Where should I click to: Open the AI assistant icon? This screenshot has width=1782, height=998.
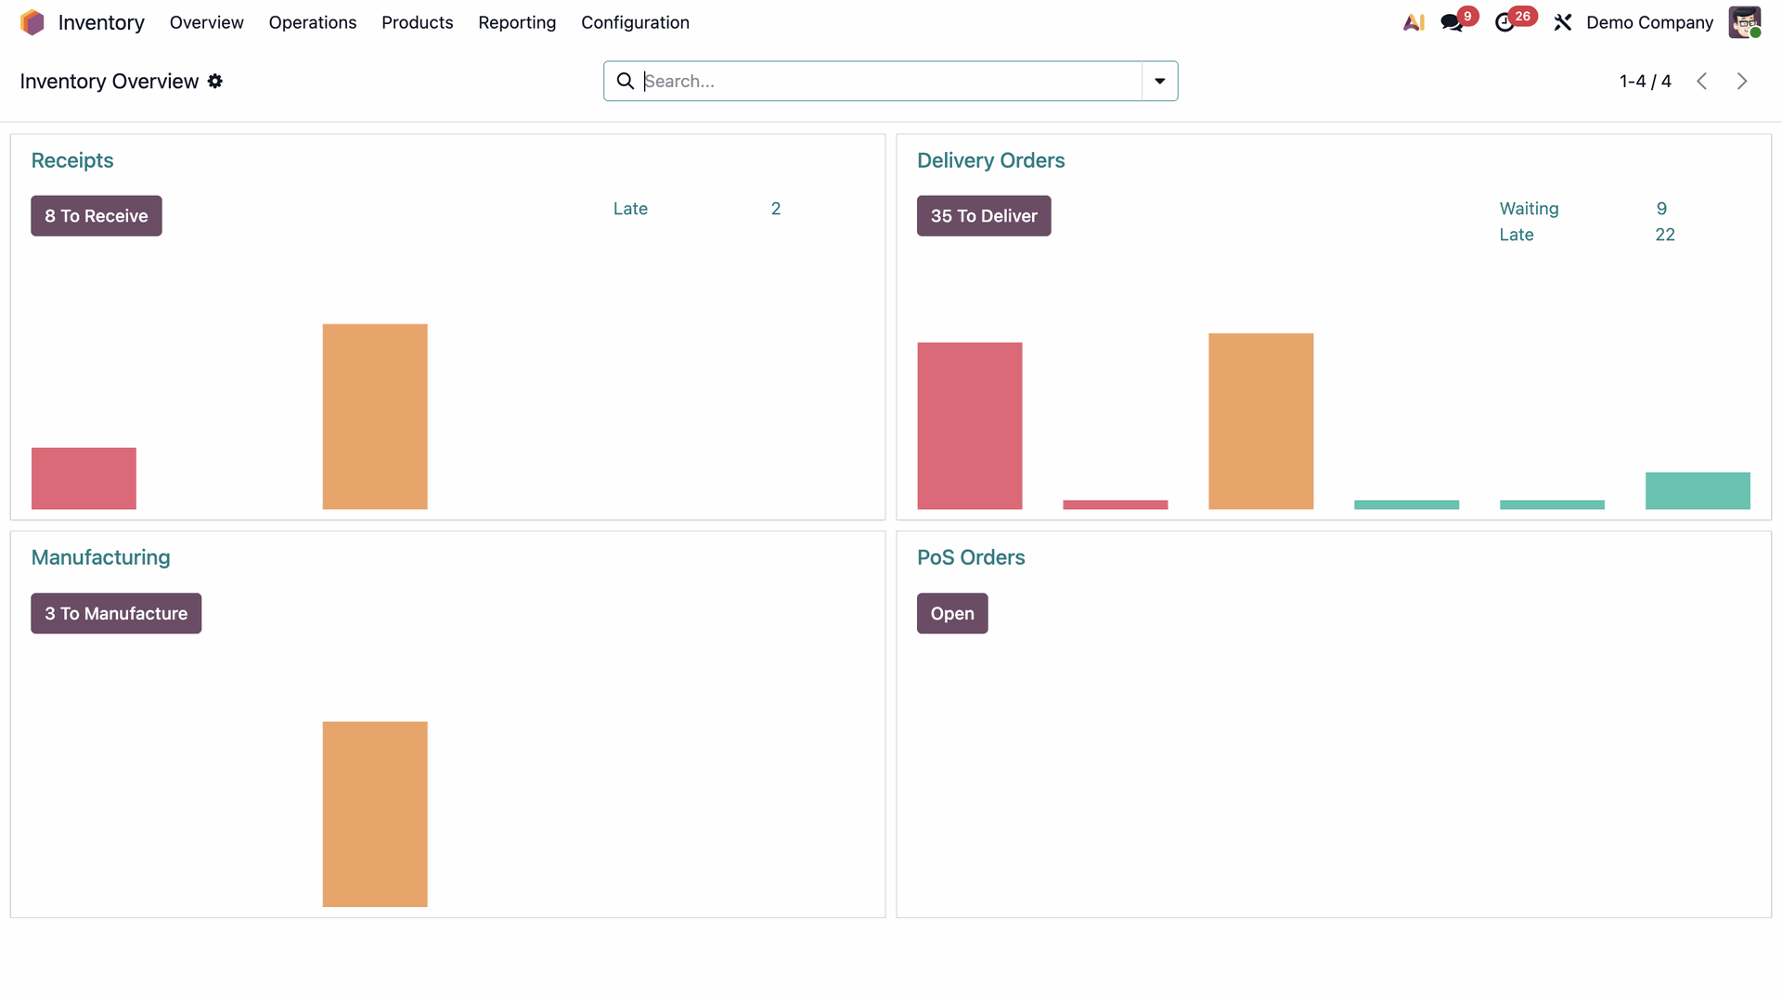pyautogui.click(x=1414, y=22)
